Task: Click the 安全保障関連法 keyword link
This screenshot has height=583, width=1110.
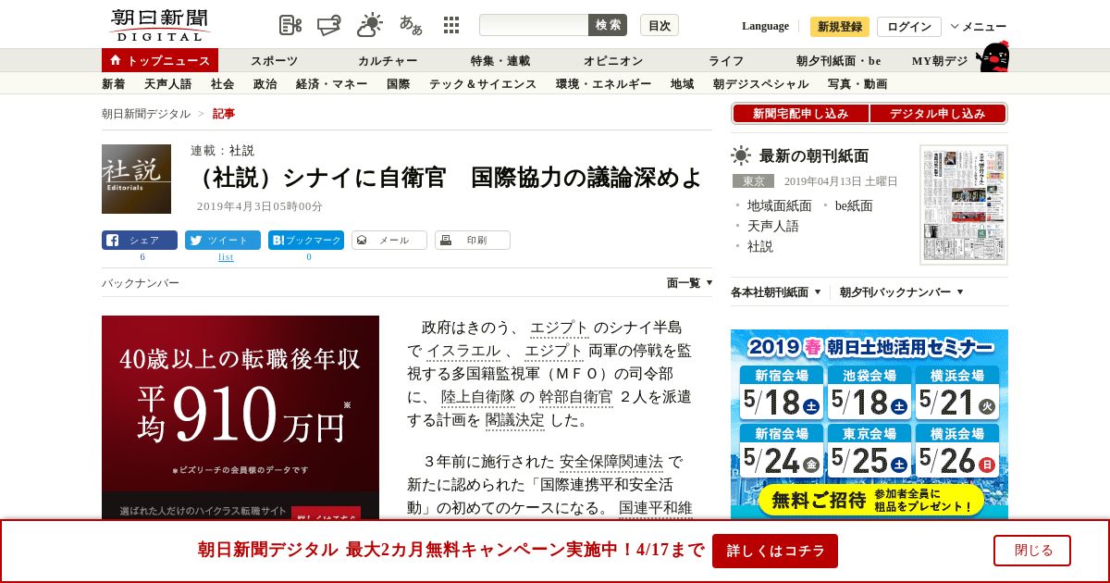Action: [x=611, y=462]
